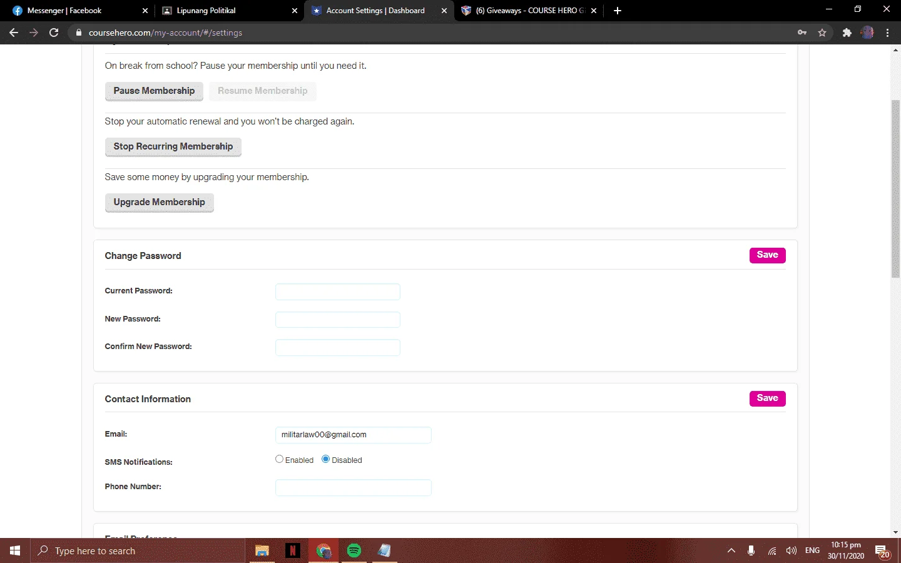Viewport: 901px width, 563px height.
Task: Switch to the Lipunang Politikal tab
Action: 228,11
